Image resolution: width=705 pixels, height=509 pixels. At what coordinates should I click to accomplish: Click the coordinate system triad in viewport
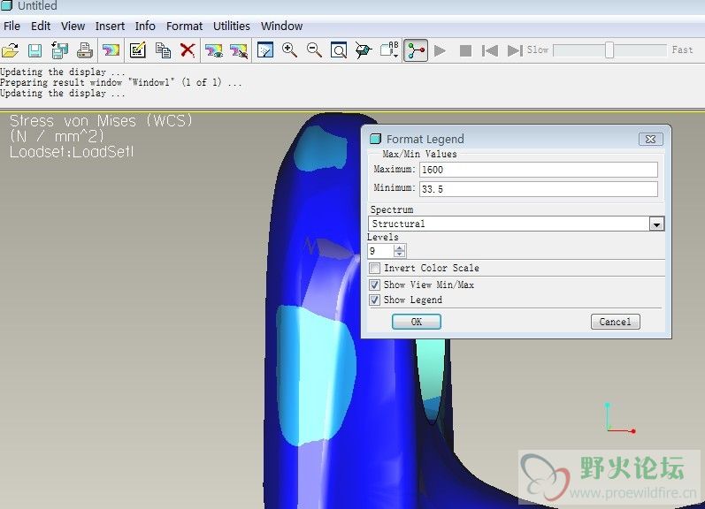(x=619, y=419)
